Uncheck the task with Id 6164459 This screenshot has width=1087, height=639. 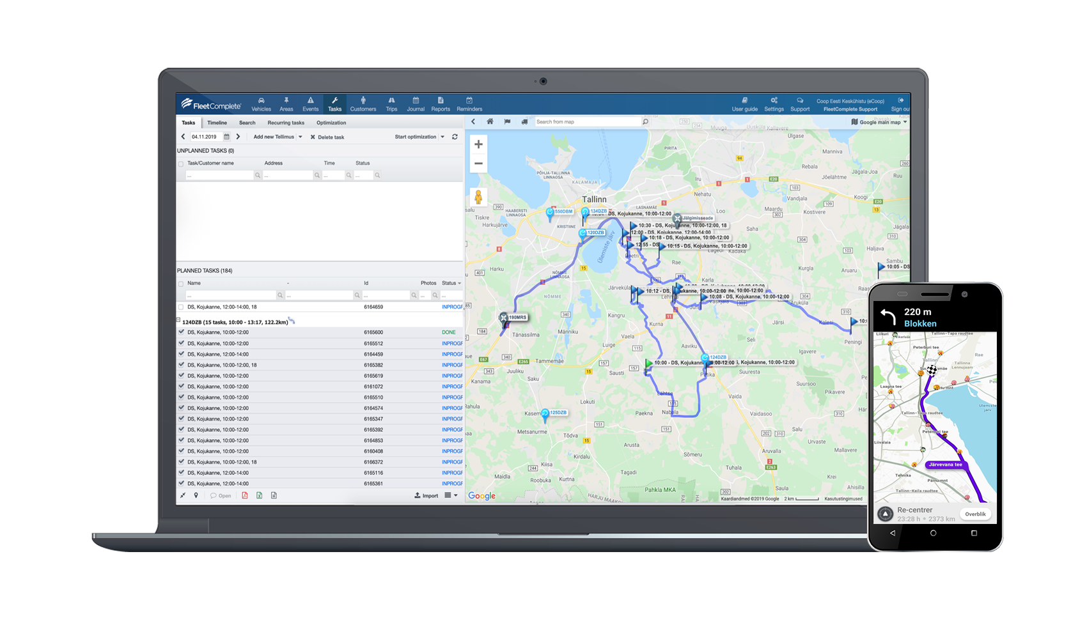coord(181,354)
